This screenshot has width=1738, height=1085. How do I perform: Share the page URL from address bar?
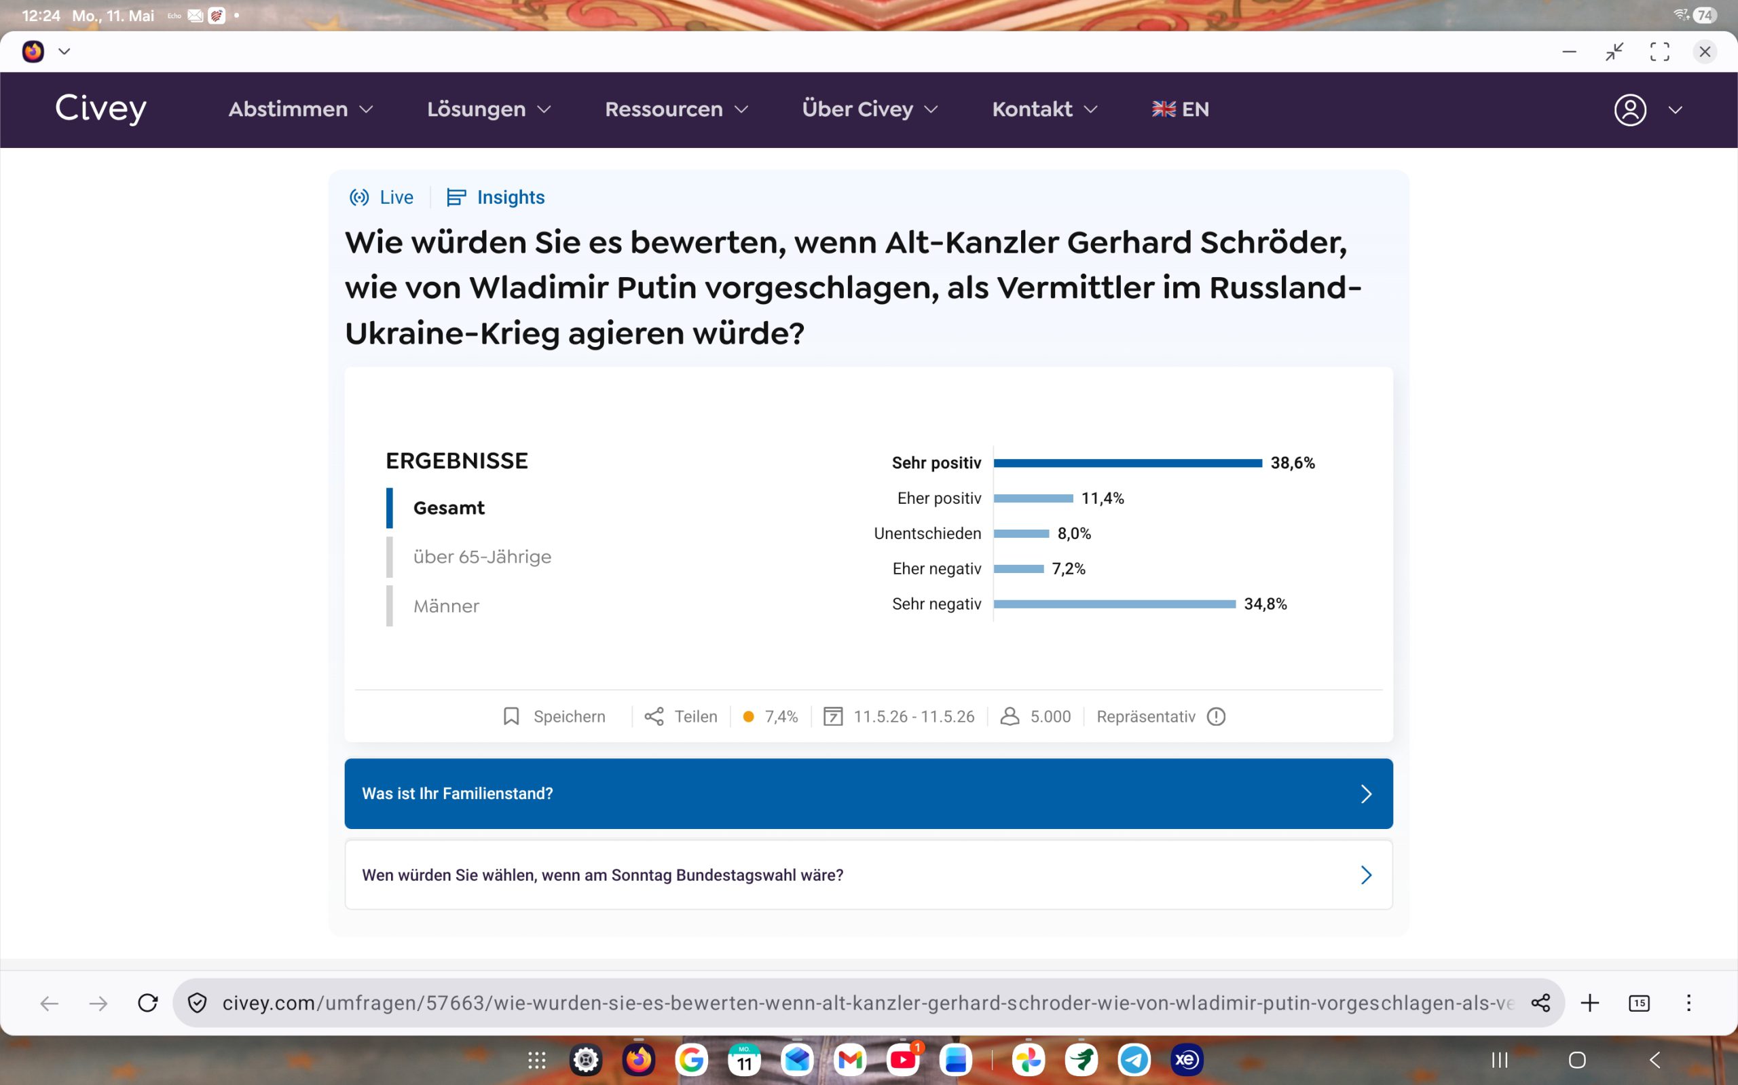tap(1540, 1004)
